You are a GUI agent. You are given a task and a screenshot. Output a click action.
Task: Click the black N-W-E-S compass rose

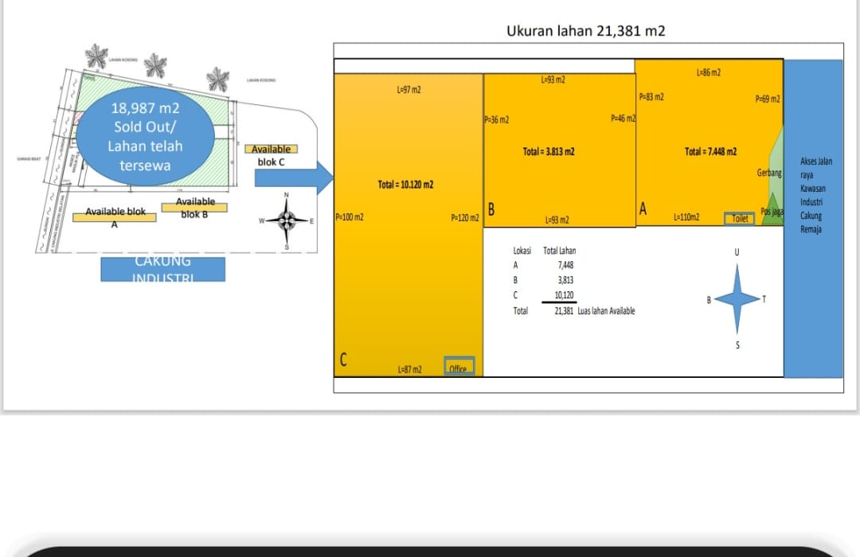pos(287,220)
